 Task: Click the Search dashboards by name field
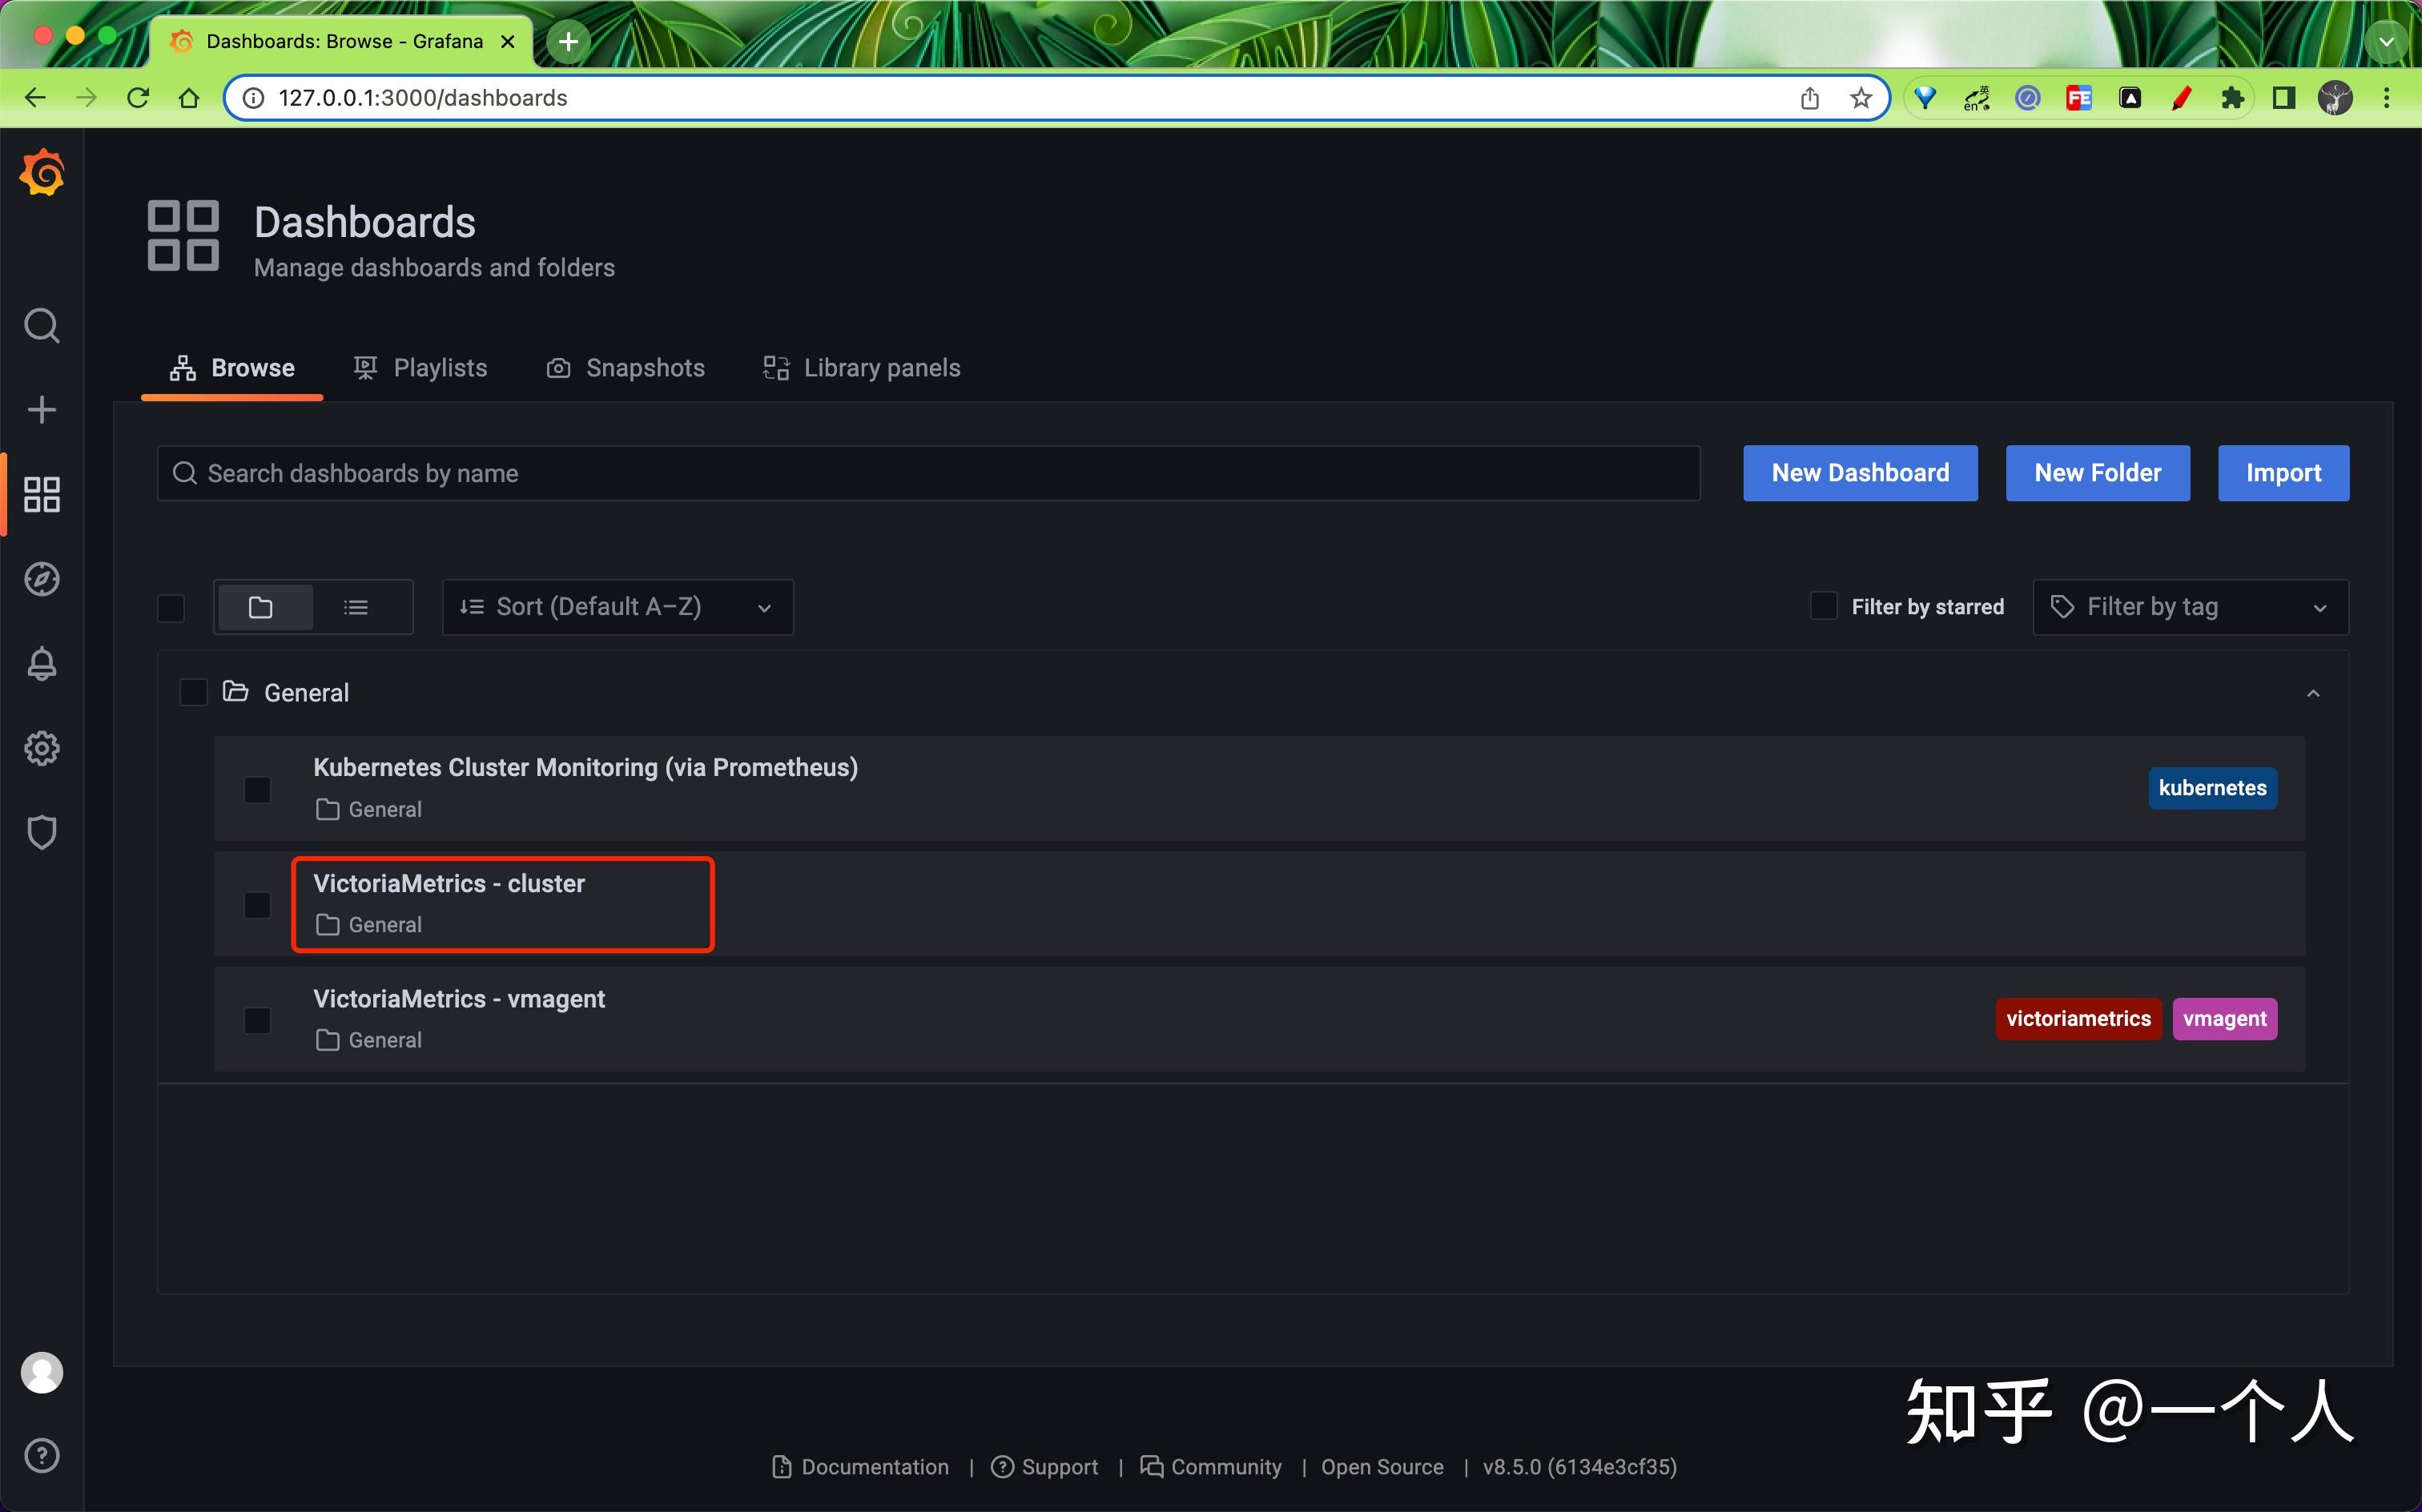pos(928,473)
